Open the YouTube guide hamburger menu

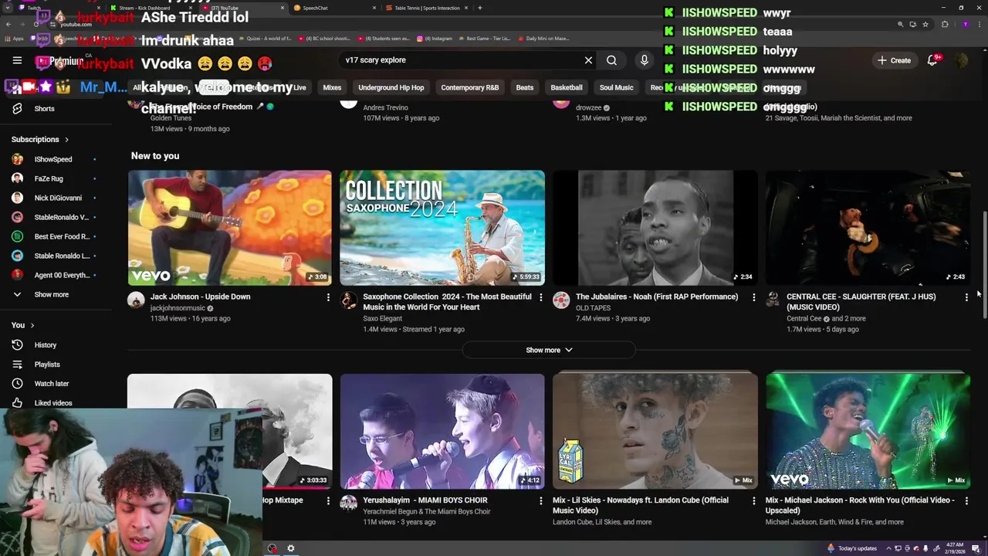17,60
